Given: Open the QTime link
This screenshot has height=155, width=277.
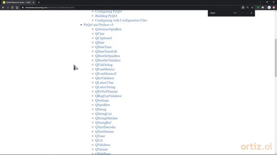Looking at the screenshot, I should [100, 136].
